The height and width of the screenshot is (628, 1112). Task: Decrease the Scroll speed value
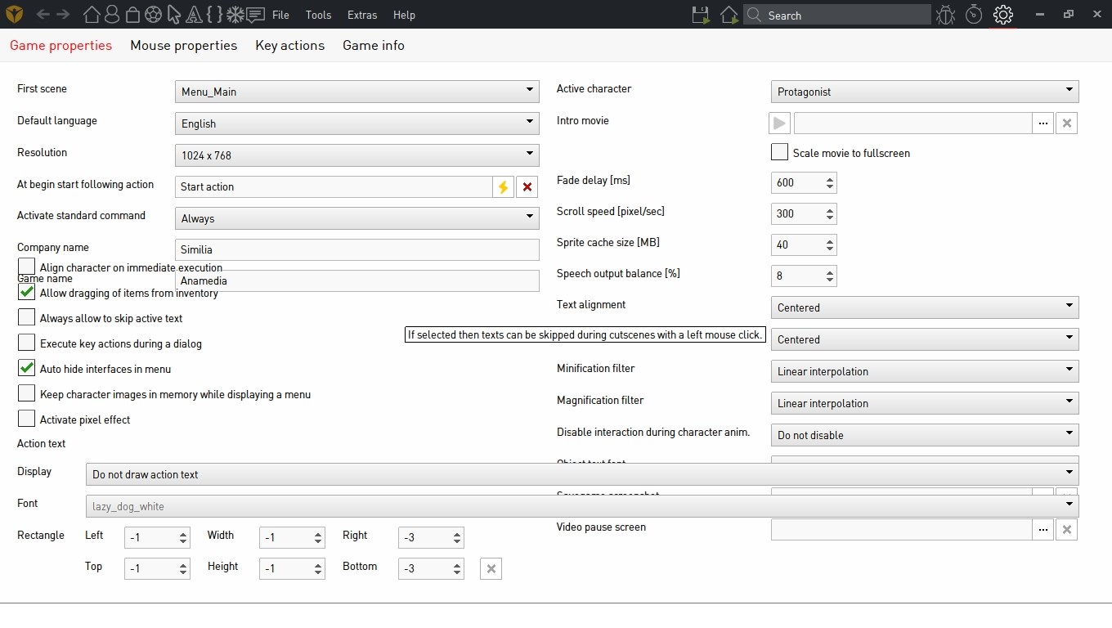click(x=830, y=218)
